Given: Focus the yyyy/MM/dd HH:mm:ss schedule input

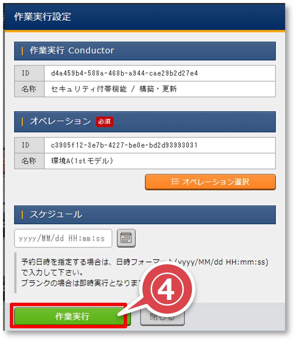Looking at the screenshot, I should pos(63,238).
